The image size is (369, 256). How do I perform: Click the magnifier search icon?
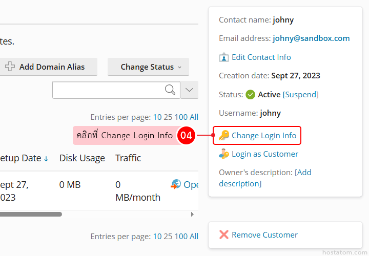point(170,90)
